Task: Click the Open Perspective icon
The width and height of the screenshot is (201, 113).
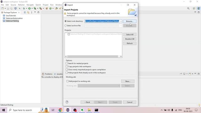Action: tap(194, 8)
